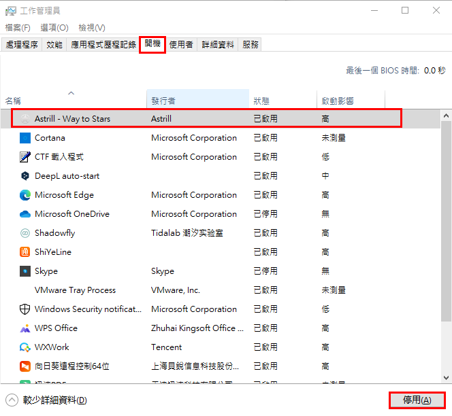Switch to the 效能 tab
Screen dimensions: 452x416
54,45
